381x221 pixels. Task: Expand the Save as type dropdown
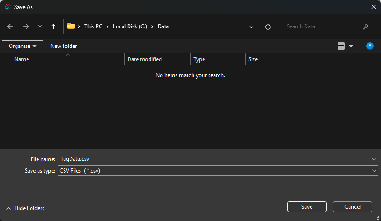pyautogui.click(x=375, y=171)
